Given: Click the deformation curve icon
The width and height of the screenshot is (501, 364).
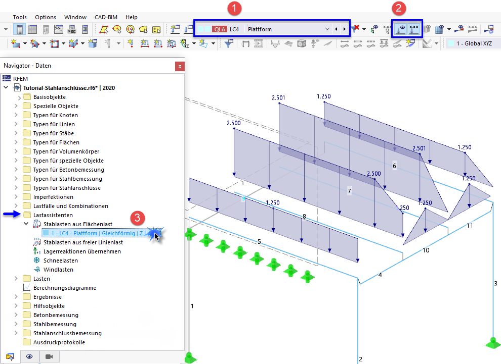Looking at the screenshot, I should pos(275,43).
